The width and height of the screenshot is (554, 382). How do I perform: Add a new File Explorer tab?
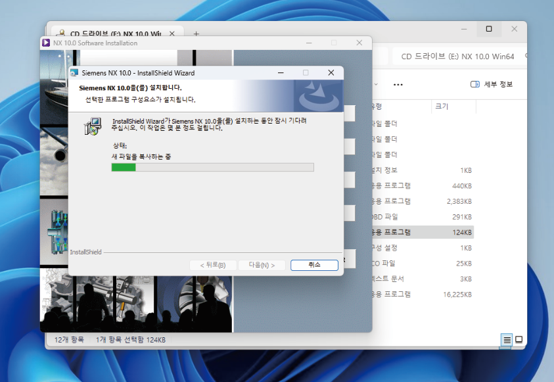pos(196,34)
